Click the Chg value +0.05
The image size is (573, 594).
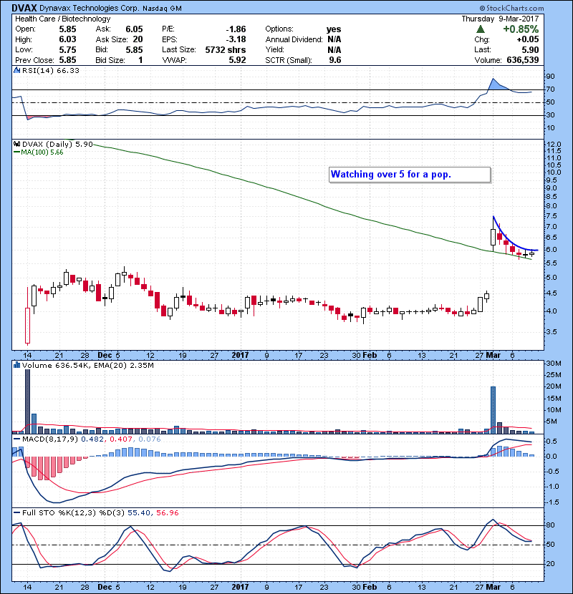click(527, 39)
